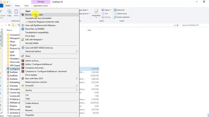209x117 pixels.
Task: Click the Run as administrator shield icon
Action: click(x=23, y=15)
